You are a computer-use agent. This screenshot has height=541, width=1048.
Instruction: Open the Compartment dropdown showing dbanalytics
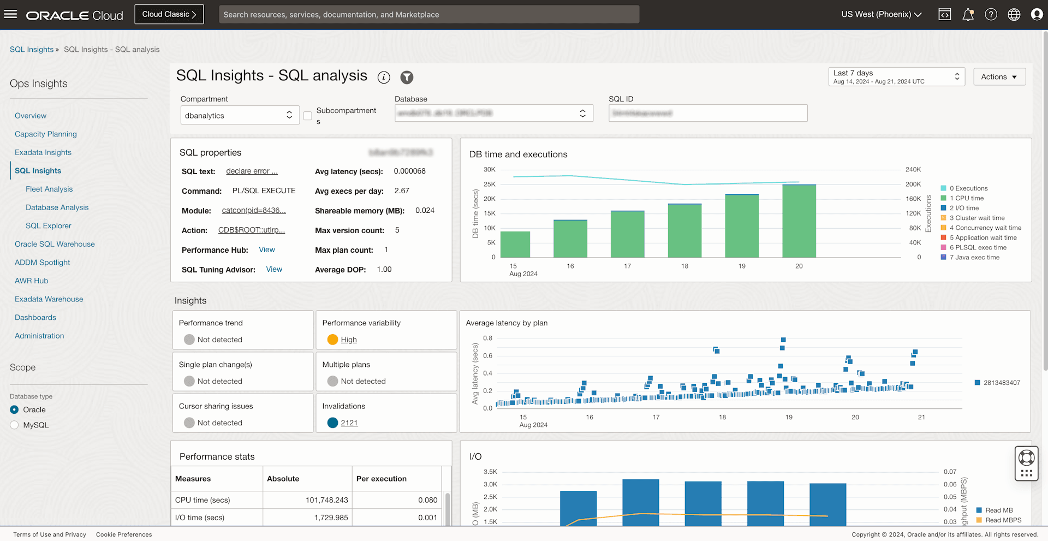240,115
